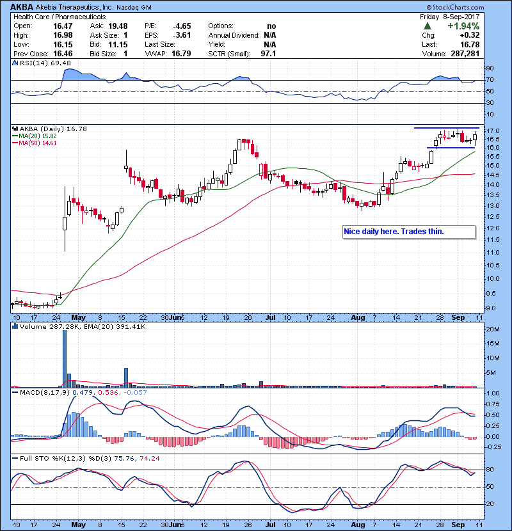Click the stochastic %D value 74.24
Image resolution: width=512 pixels, height=531 pixels.
pos(149,458)
